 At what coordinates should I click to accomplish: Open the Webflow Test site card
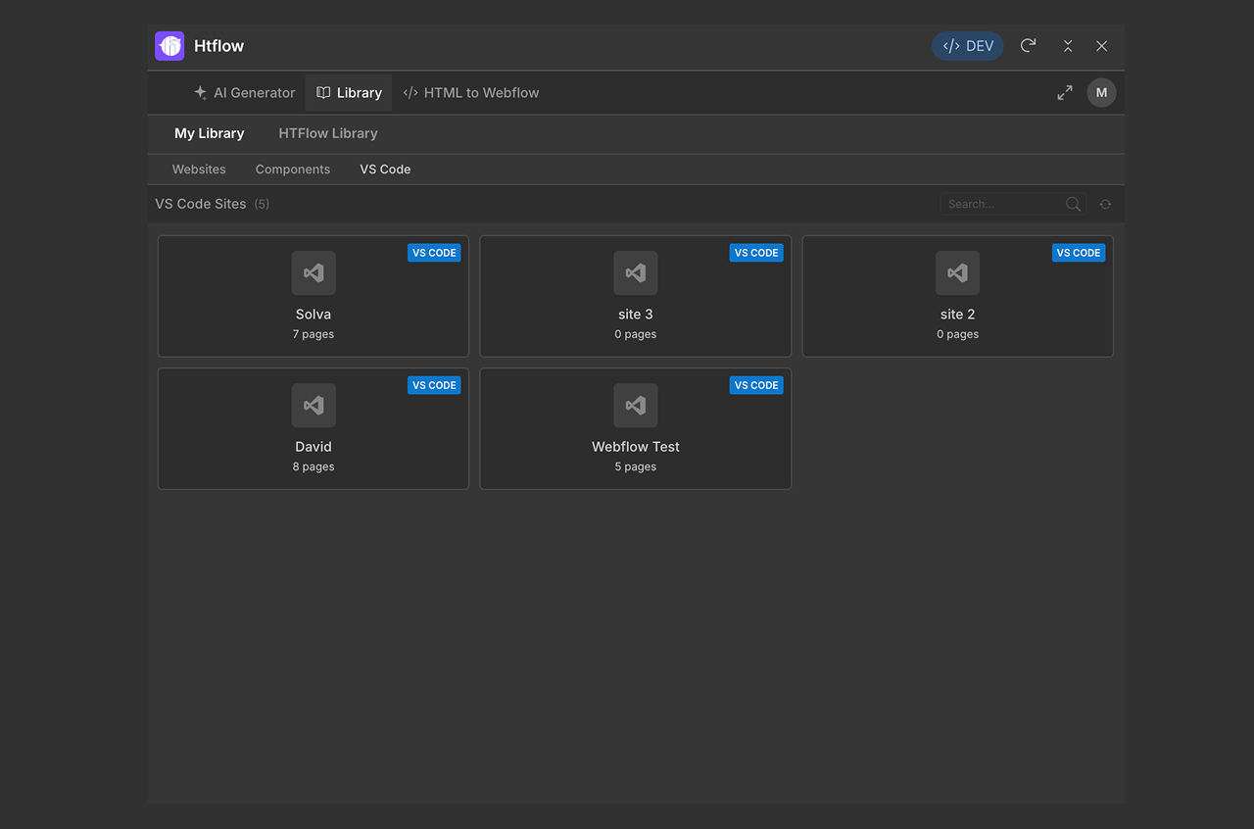(x=635, y=428)
